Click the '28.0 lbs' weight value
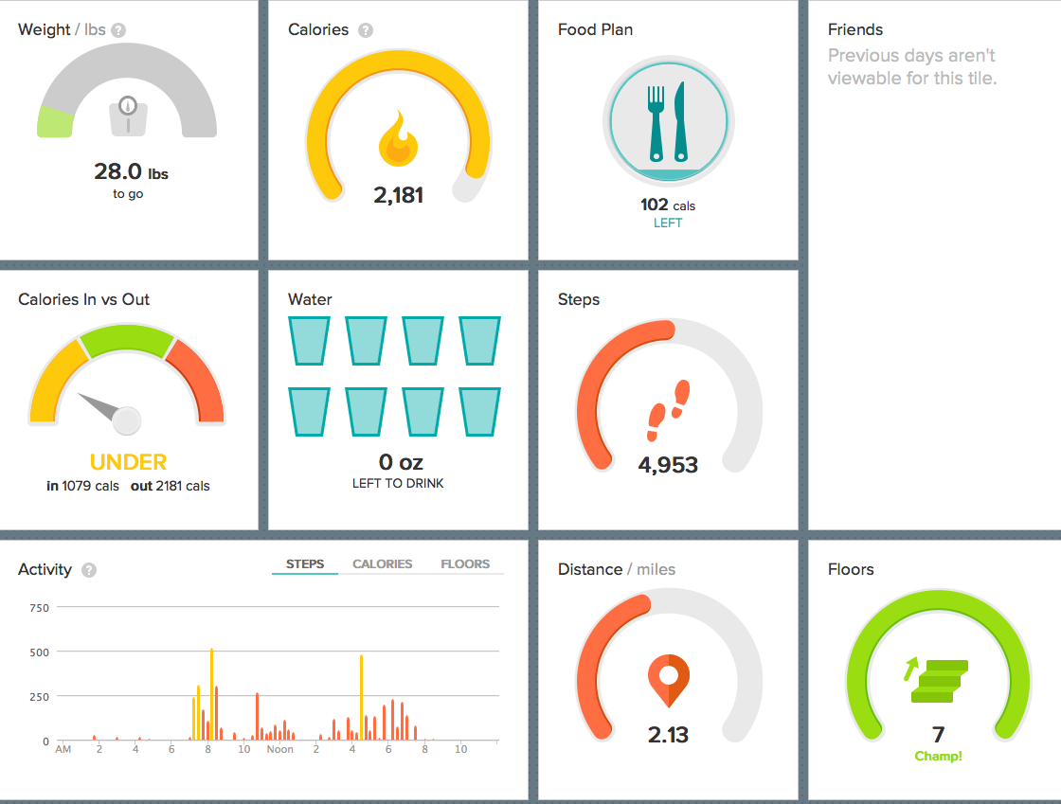 pyautogui.click(x=131, y=171)
